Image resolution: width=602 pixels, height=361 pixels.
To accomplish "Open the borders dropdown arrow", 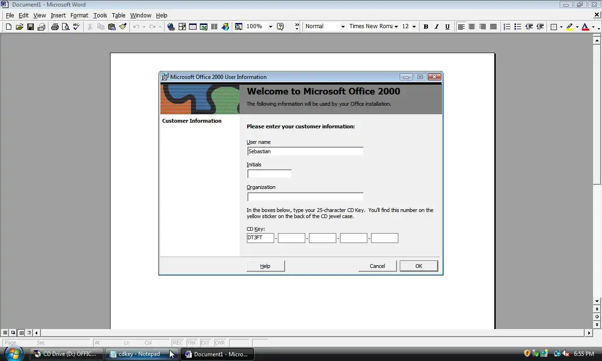I will point(561,27).
